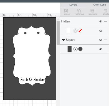The width and height of the screenshot is (109, 106).
Task: Hide the Flatten layer group
Action: tap(101, 21)
